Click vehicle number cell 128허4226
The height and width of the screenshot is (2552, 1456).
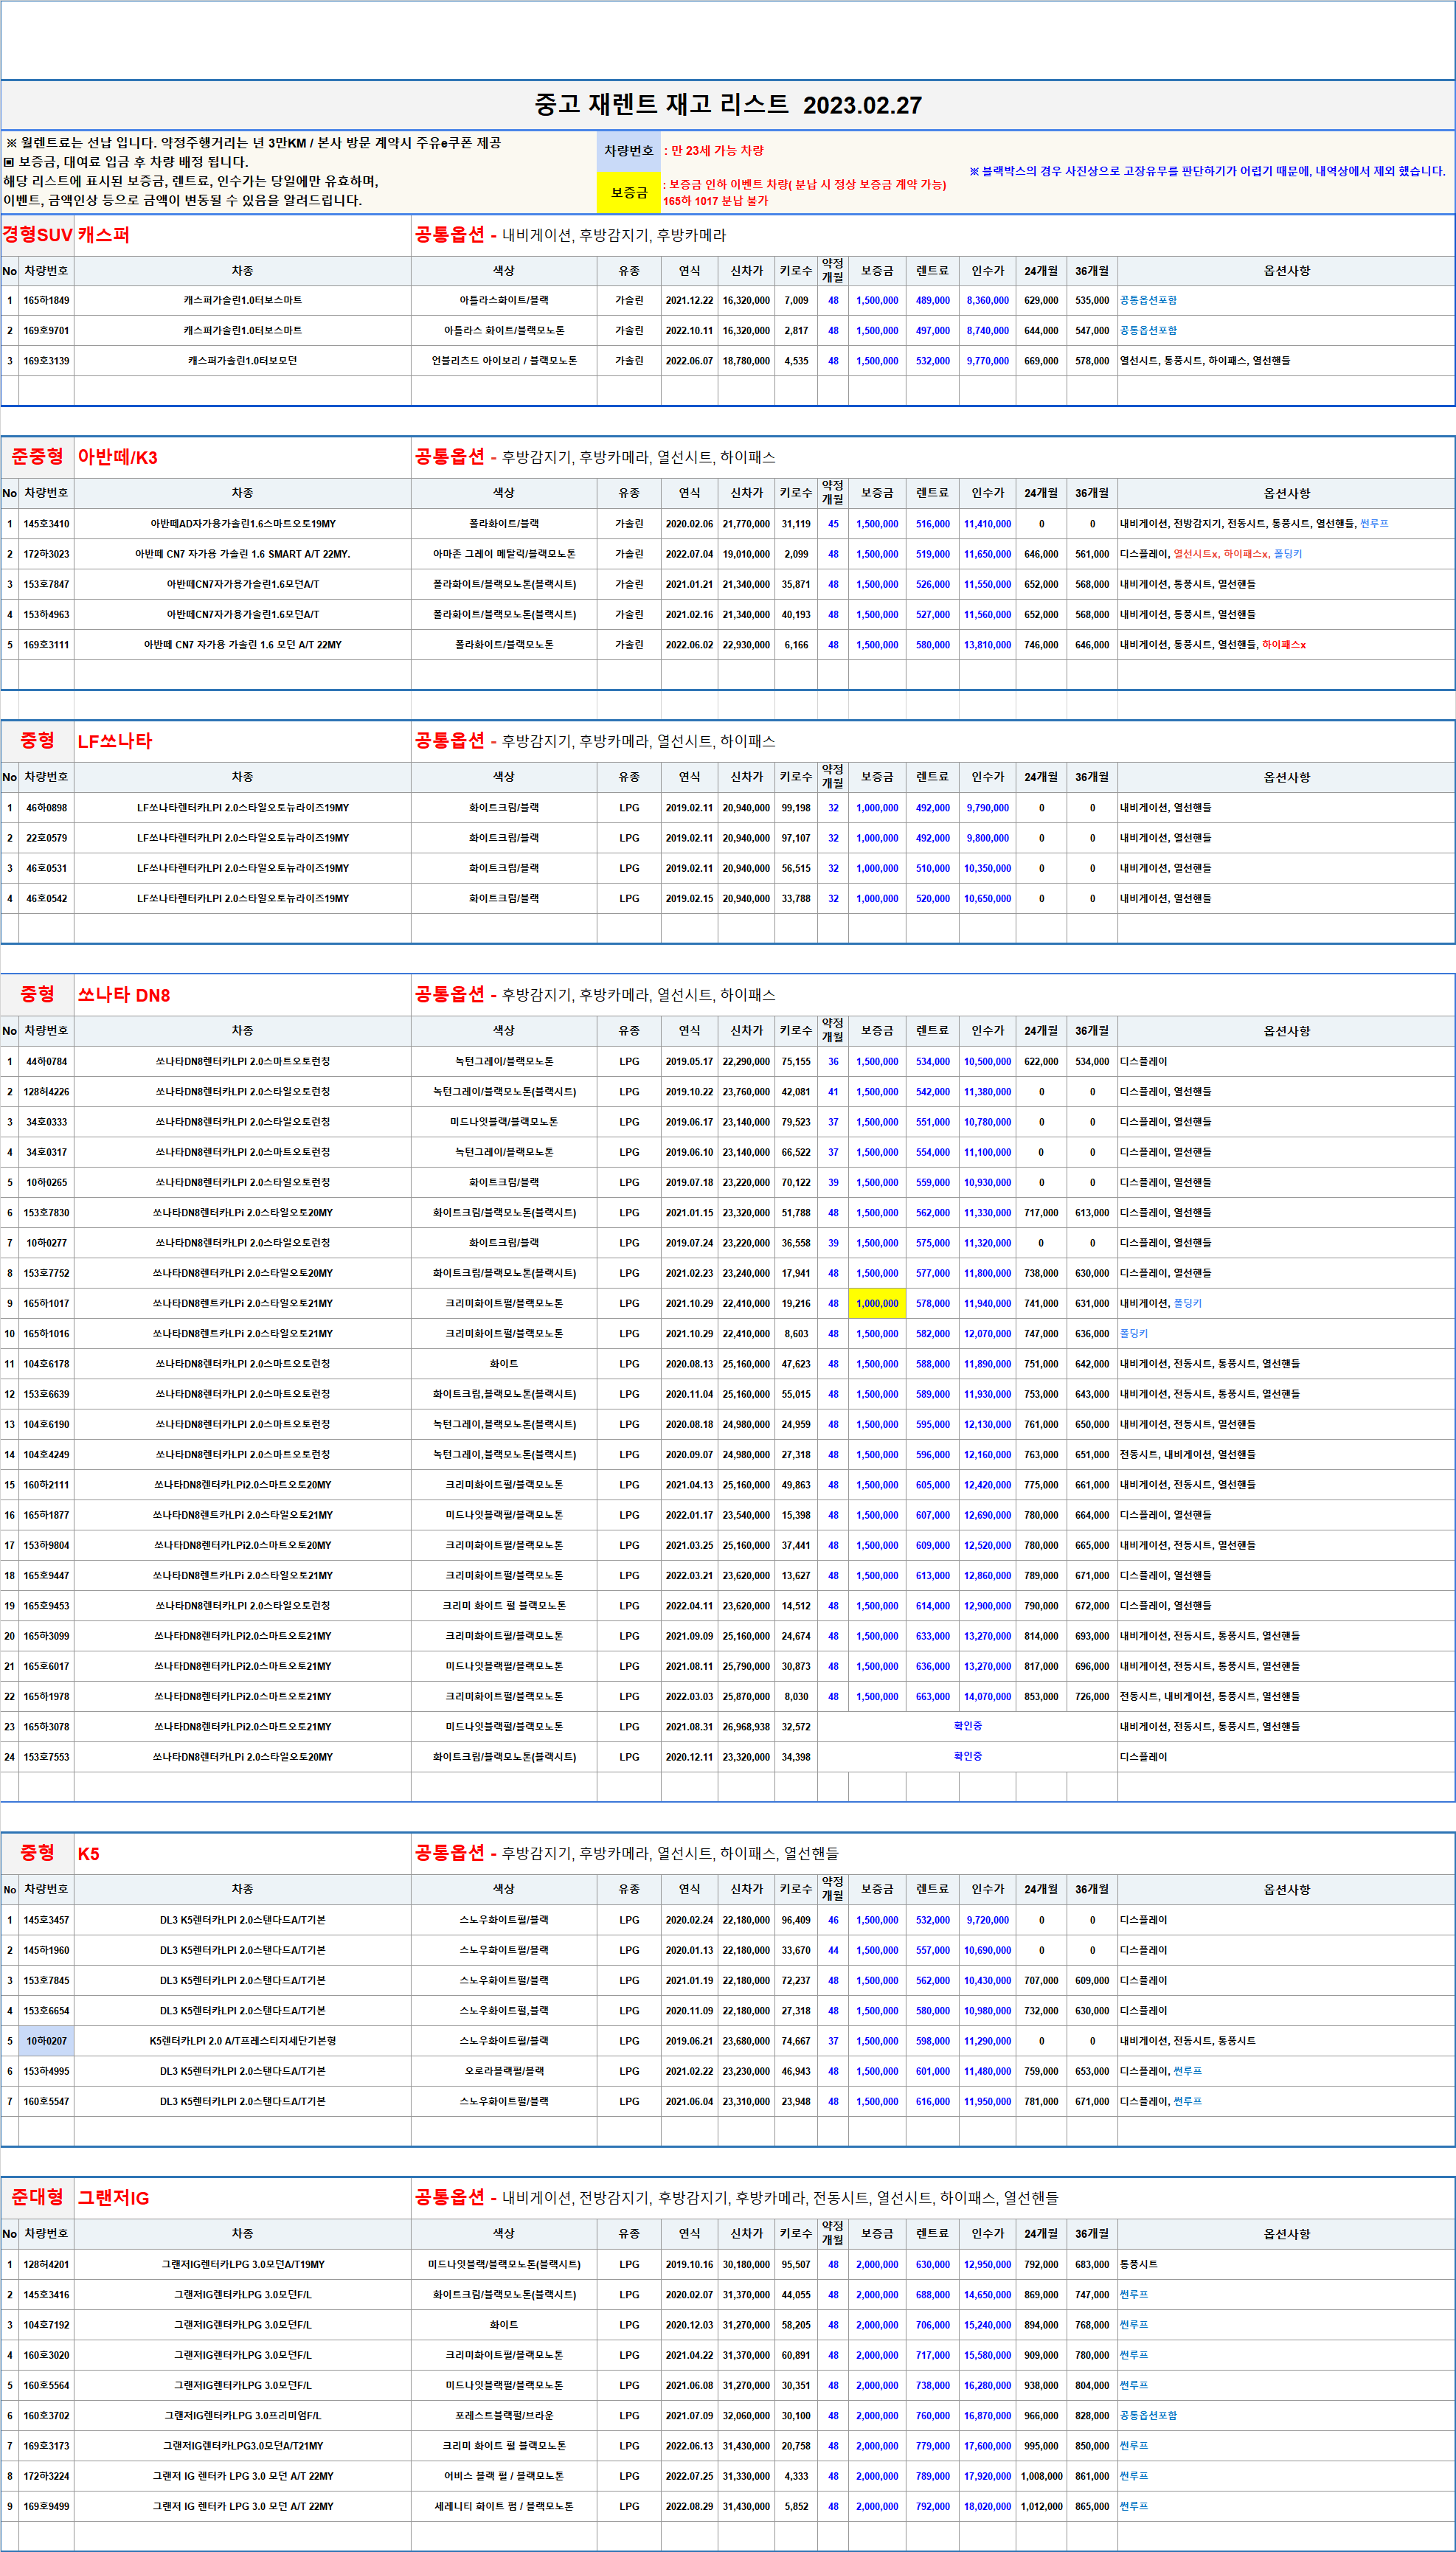tap(46, 1092)
